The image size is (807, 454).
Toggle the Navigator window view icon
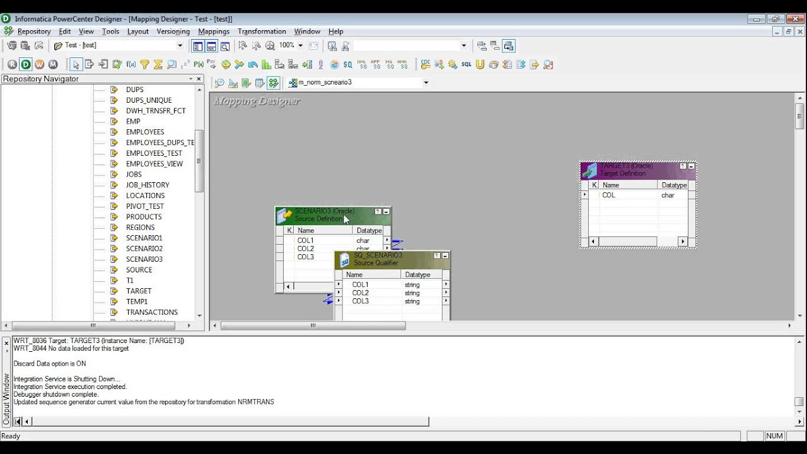pyautogui.click(x=198, y=45)
